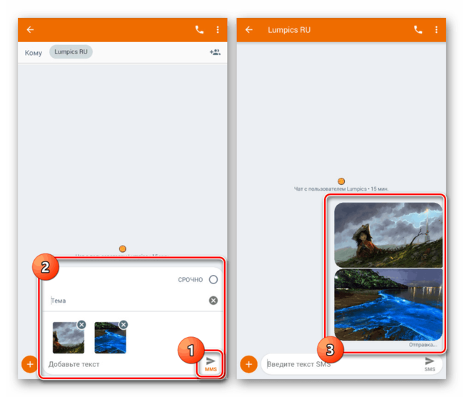Add more recipients with the group icon

point(215,52)
